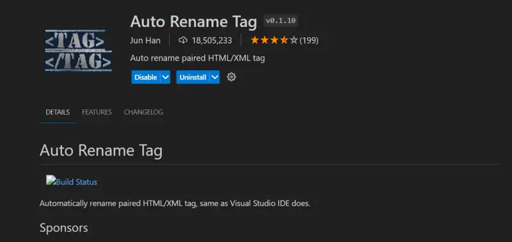Image resolution: width=512 pixels, height=242 pixels.
Task: Click the Sponsors heading
Action: (63, 228)
